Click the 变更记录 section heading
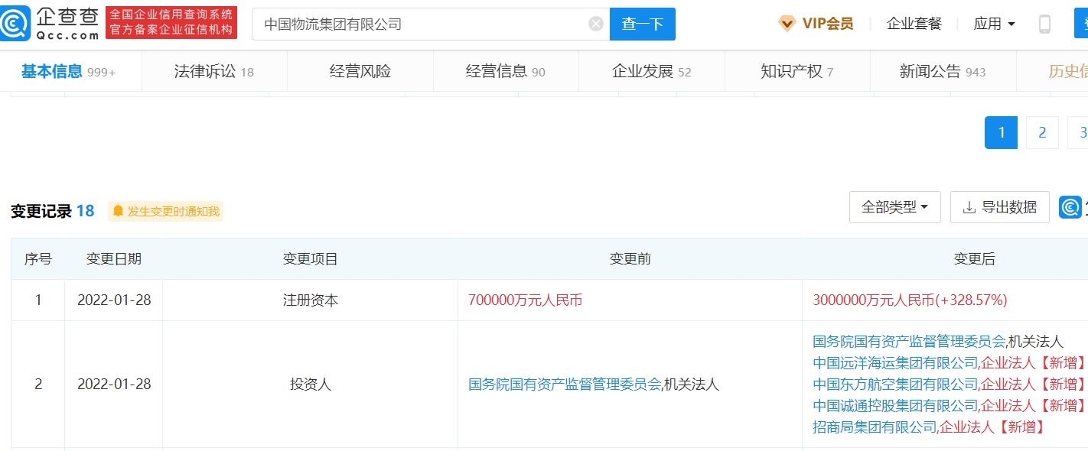 tap(41, 212)
